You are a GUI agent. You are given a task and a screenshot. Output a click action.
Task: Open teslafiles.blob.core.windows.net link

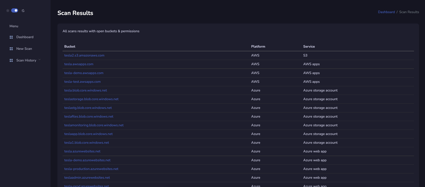click(89, 116)
